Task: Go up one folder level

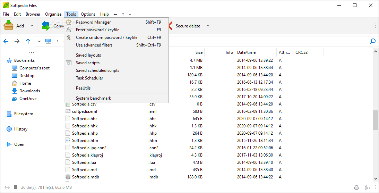Action: coord(28,41)
